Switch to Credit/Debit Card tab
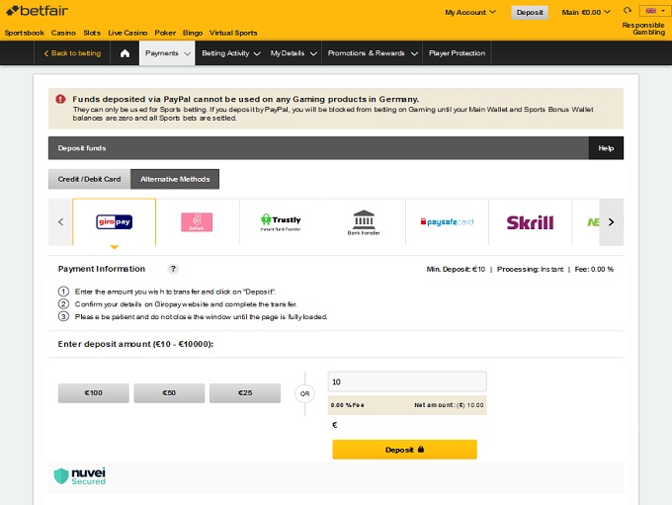672x505 pixels. [89, 179]
